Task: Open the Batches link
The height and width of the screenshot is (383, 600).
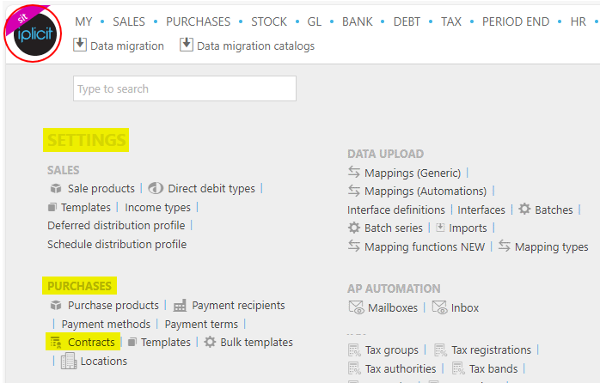Action: point(554,210)
